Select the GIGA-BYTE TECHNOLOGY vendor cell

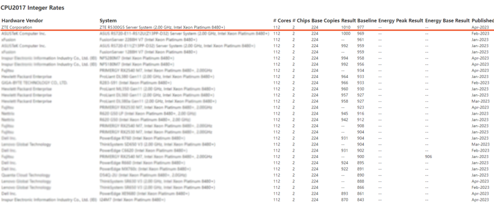pos(34,83)
